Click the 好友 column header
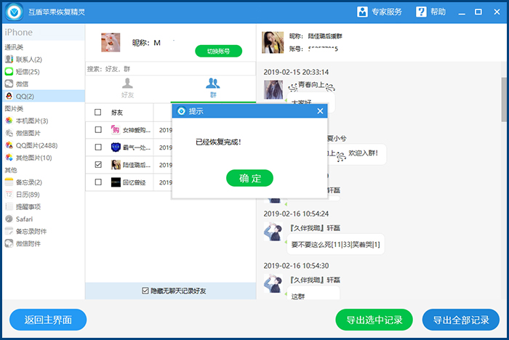509x340 pixels. click(117, 113)
